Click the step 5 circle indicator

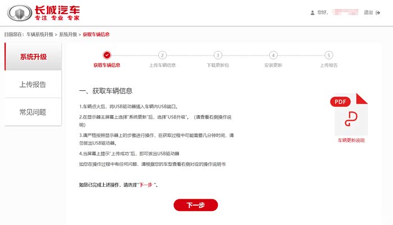point(328,55)
